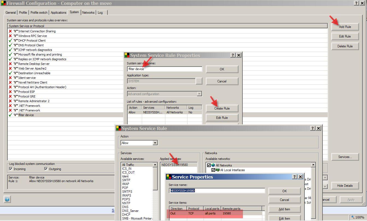The height and width of the screenshot is (221, 367).
Task: Click green check icon beside DHCP Protocol Client
Action: pyautogui.click(x=10, y=41)
